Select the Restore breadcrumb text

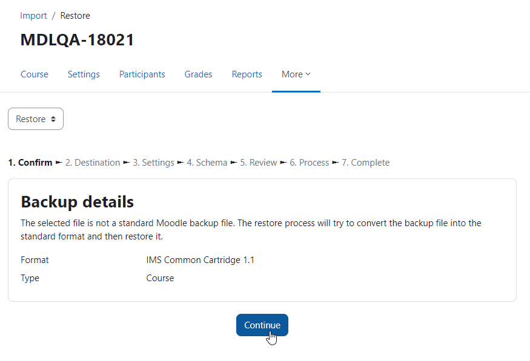tap(75, 16)
